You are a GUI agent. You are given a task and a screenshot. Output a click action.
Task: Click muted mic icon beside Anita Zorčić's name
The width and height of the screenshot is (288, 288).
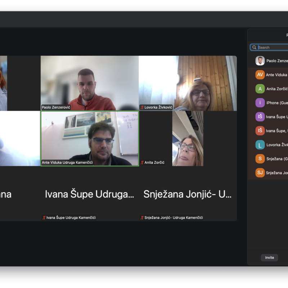point(142,163)
